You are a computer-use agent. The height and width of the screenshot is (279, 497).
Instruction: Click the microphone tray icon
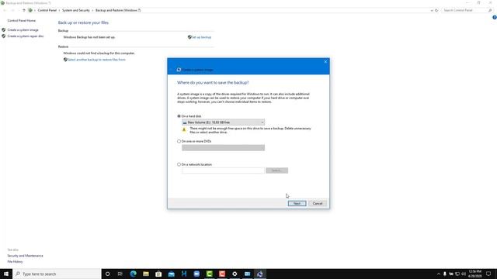[445, 274]
